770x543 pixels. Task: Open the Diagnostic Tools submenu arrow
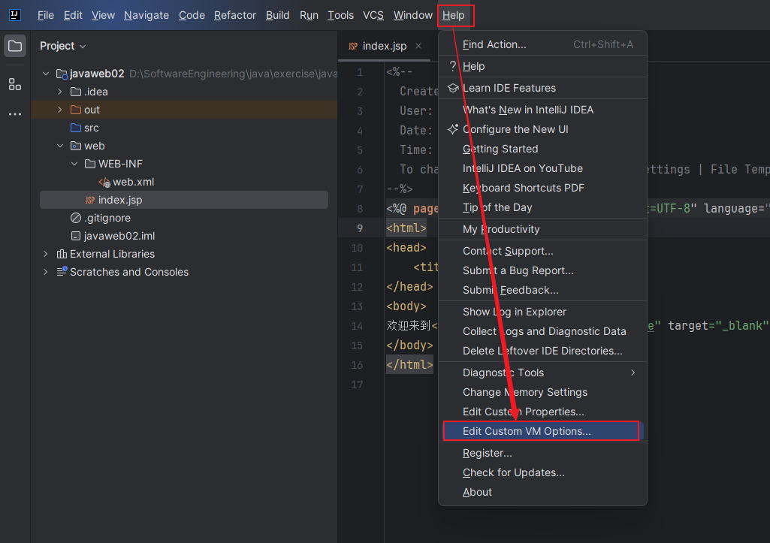[633, 373]
